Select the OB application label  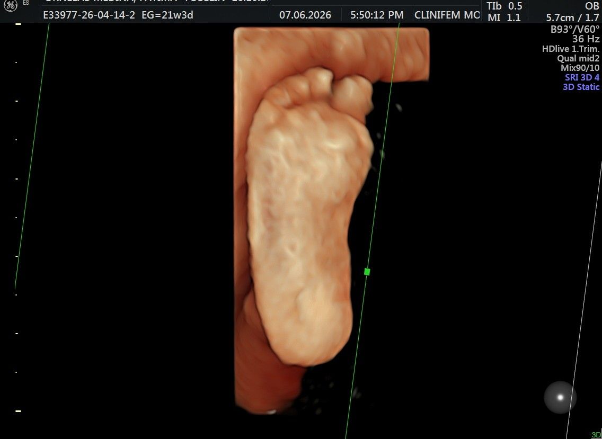tap(591, 6)
